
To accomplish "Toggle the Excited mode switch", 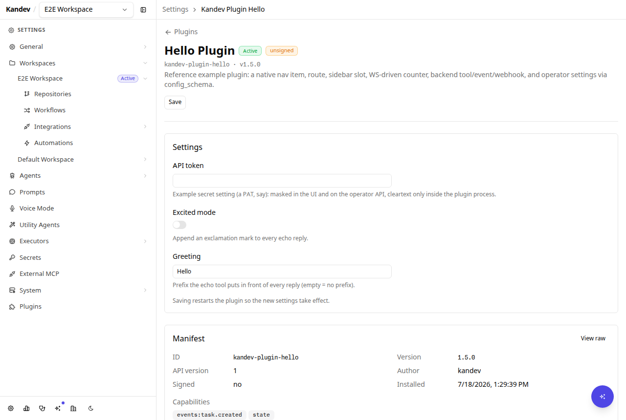I will tap(179, 225).
